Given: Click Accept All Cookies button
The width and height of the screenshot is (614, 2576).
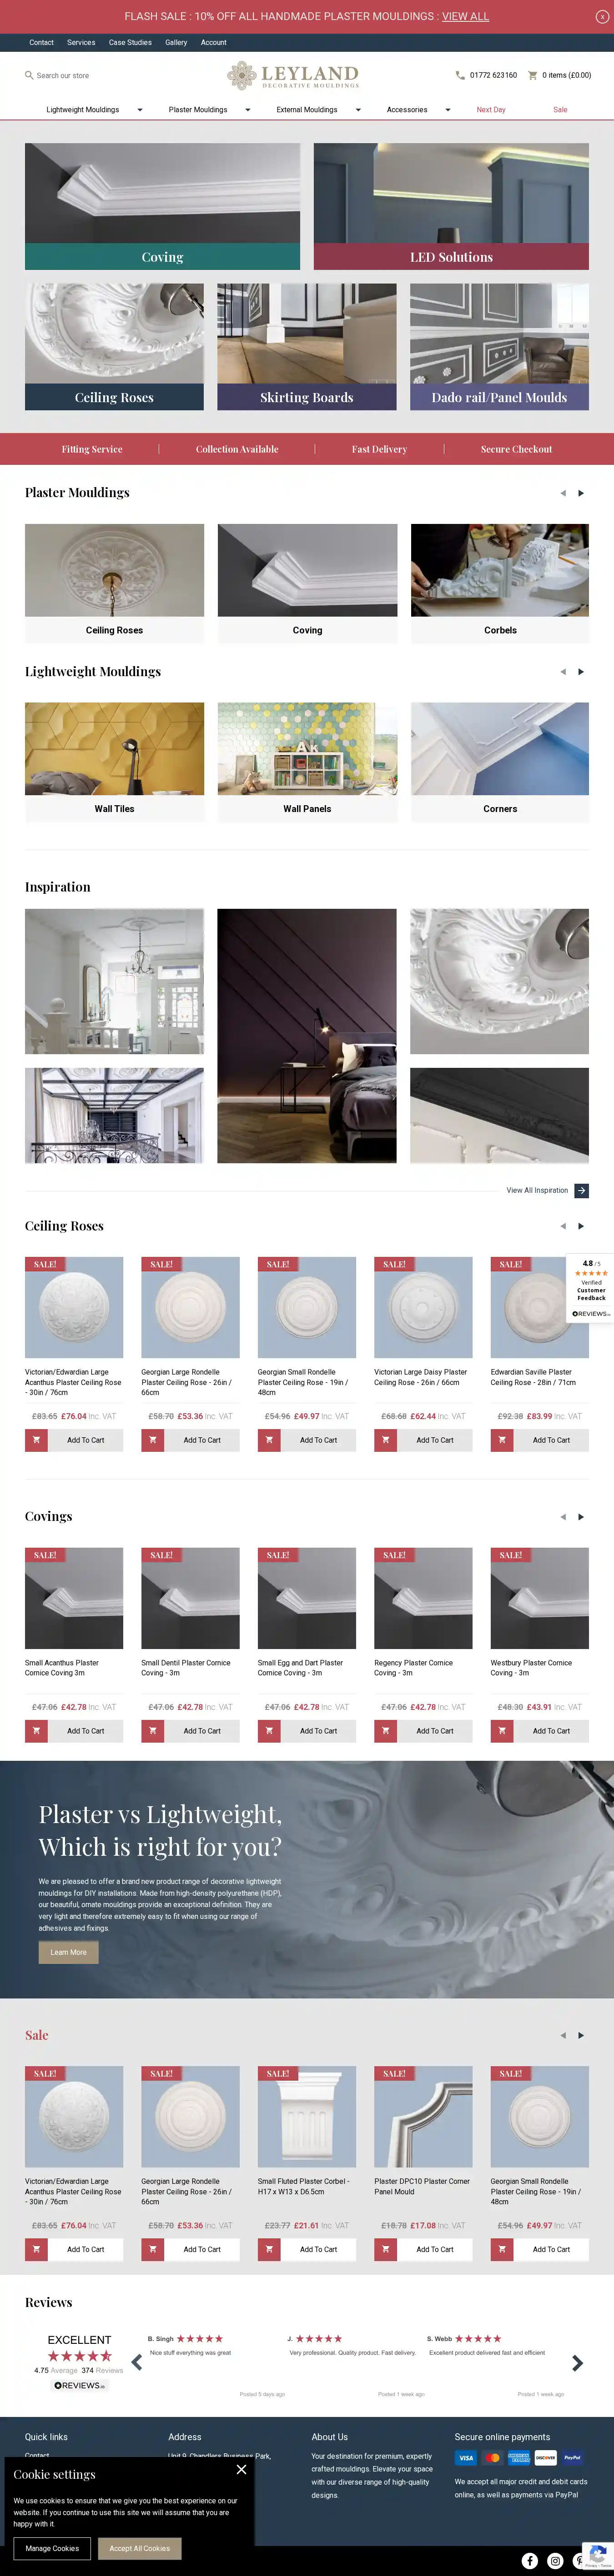Looking at the screenshot, I should point(140,2547).
